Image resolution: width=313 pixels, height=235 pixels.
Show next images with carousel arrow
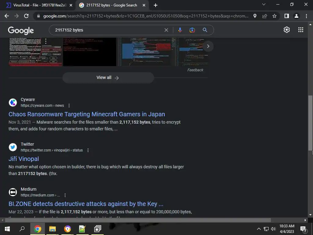coord(208,47)
